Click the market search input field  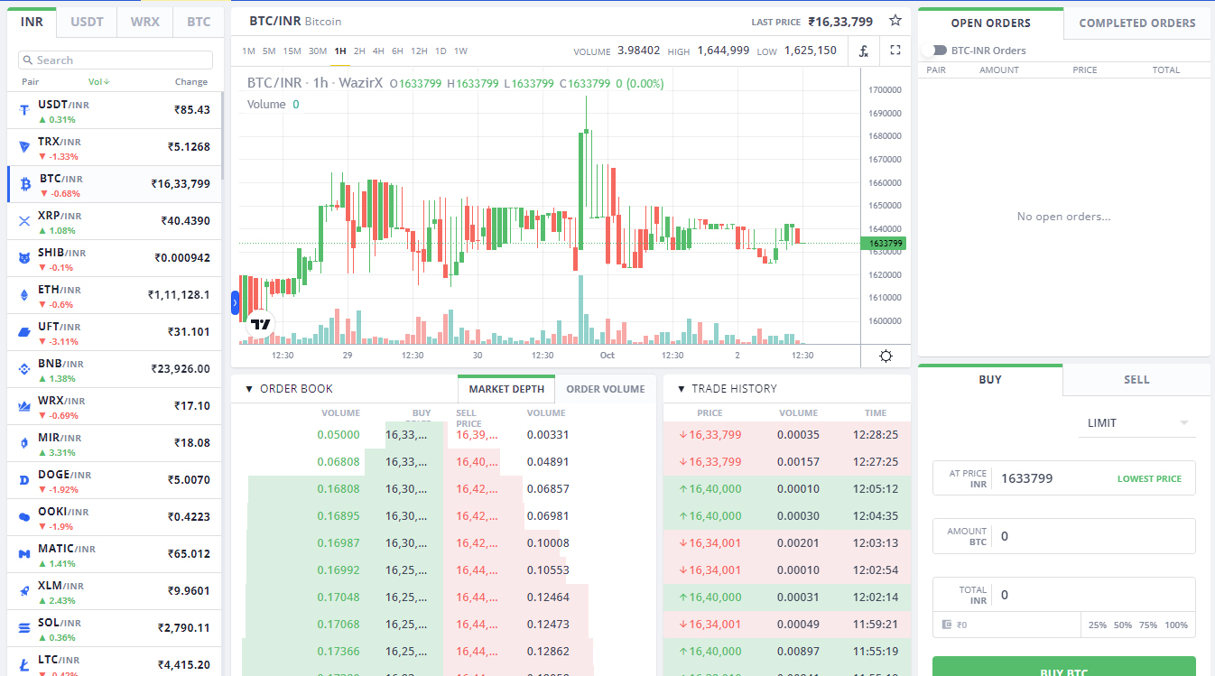tap(116, 60)
